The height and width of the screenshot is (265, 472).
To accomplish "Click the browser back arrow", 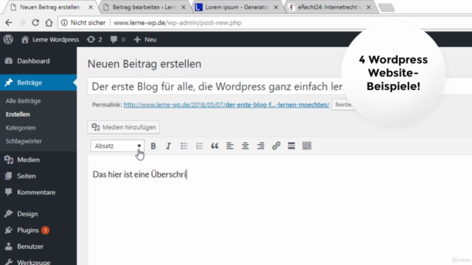I will click(x=9, y=23).
